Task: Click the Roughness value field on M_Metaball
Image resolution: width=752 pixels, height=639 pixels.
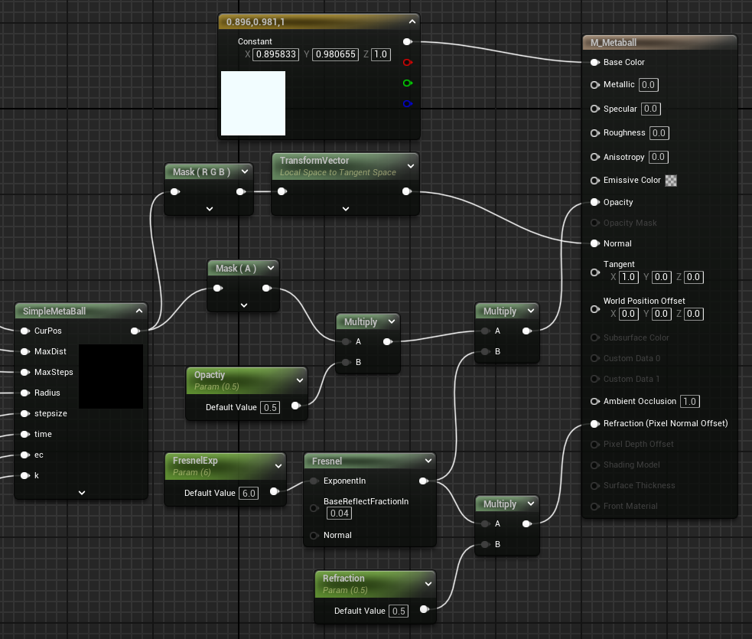Action: pyautogui.click(x=659, y=133)
